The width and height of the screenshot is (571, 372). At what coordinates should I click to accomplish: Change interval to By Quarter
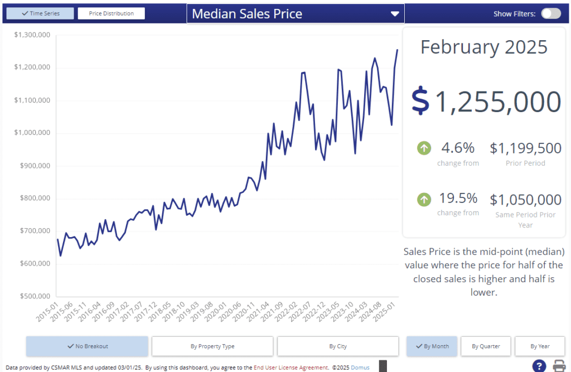[486, 346]
